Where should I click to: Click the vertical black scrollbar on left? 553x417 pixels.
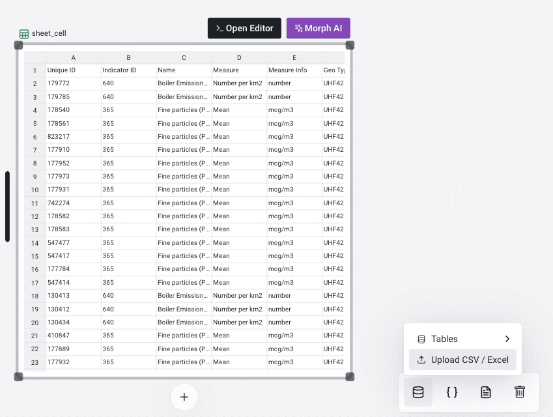[x=7, y=207]
